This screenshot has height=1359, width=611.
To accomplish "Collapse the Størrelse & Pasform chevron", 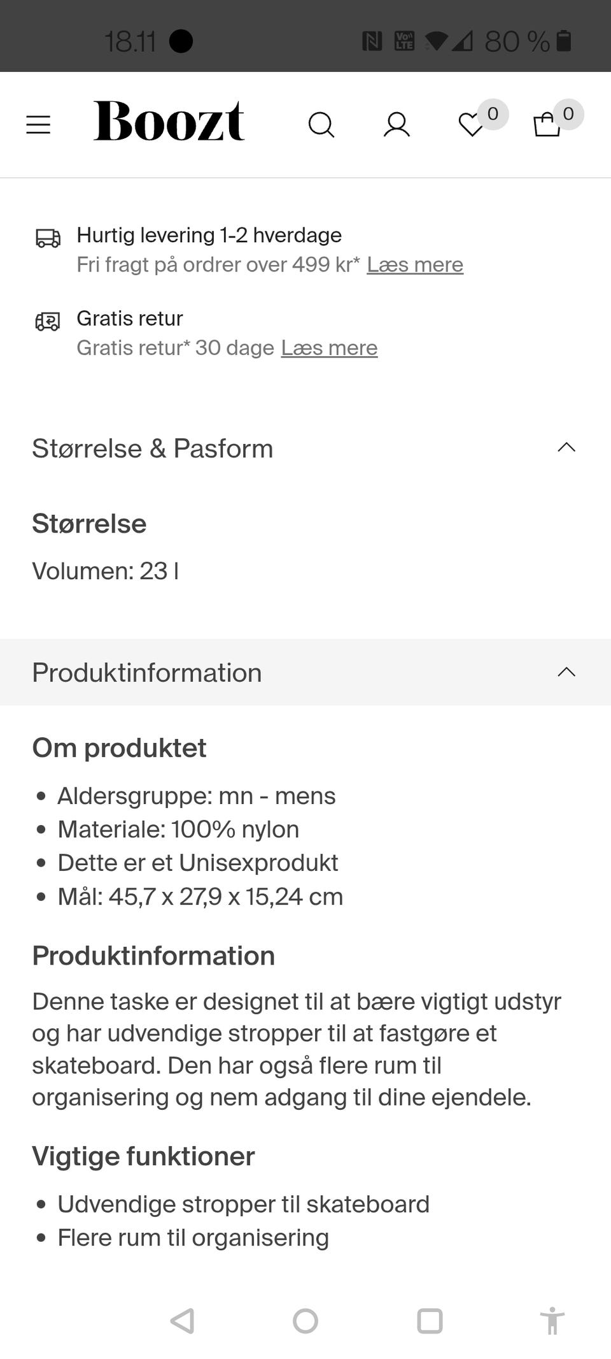I will (566, 448).
